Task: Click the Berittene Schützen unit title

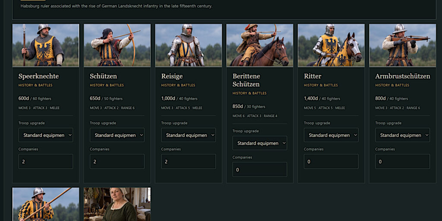Action: tap(246, 80)
